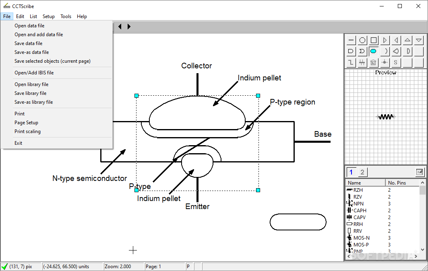Open the Help menu
Viewport: 428px width, 271px height.
[x=82, y=16]
